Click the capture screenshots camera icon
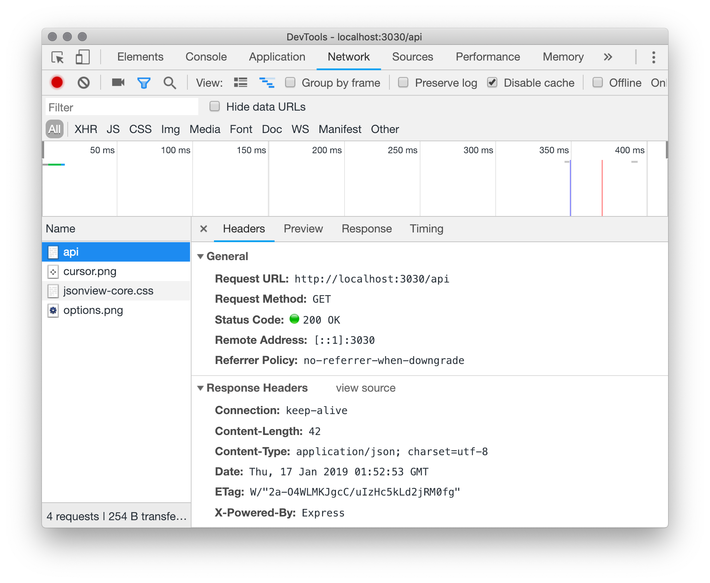Viewport: 710px width, 583px height. pyautogui.click(x=118, y=82)
